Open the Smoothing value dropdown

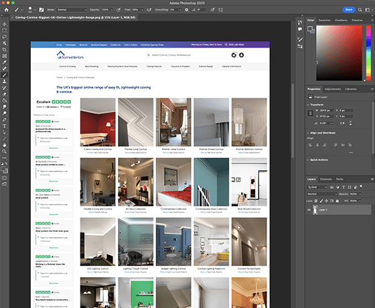[x=180, y=10]
